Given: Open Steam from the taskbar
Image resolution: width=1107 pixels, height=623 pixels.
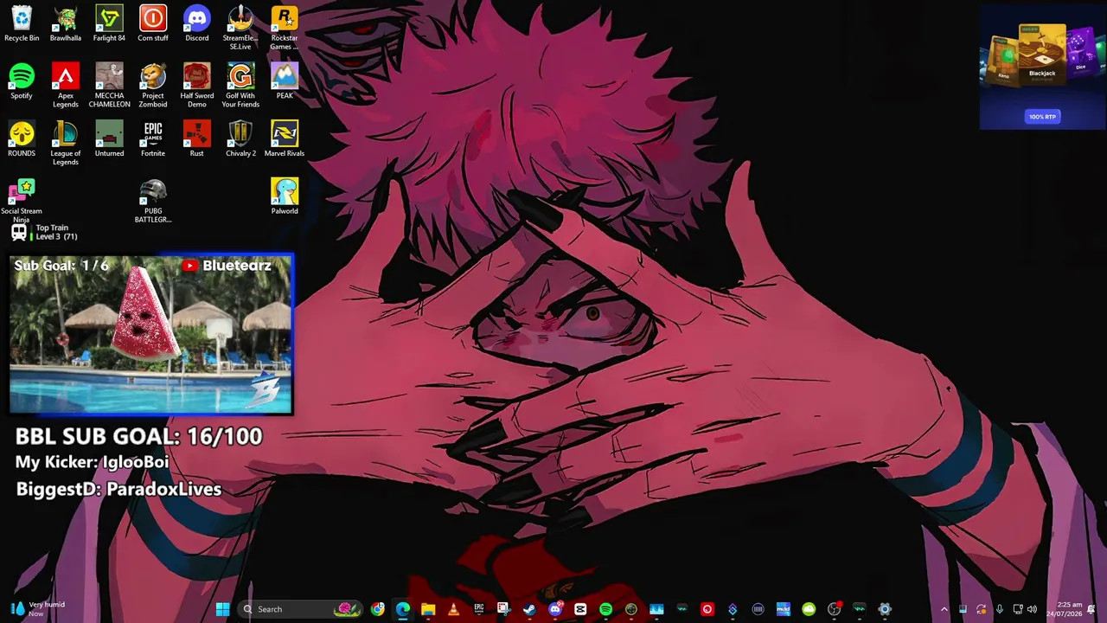Looking at the screenshot, I should click(529, 609).
